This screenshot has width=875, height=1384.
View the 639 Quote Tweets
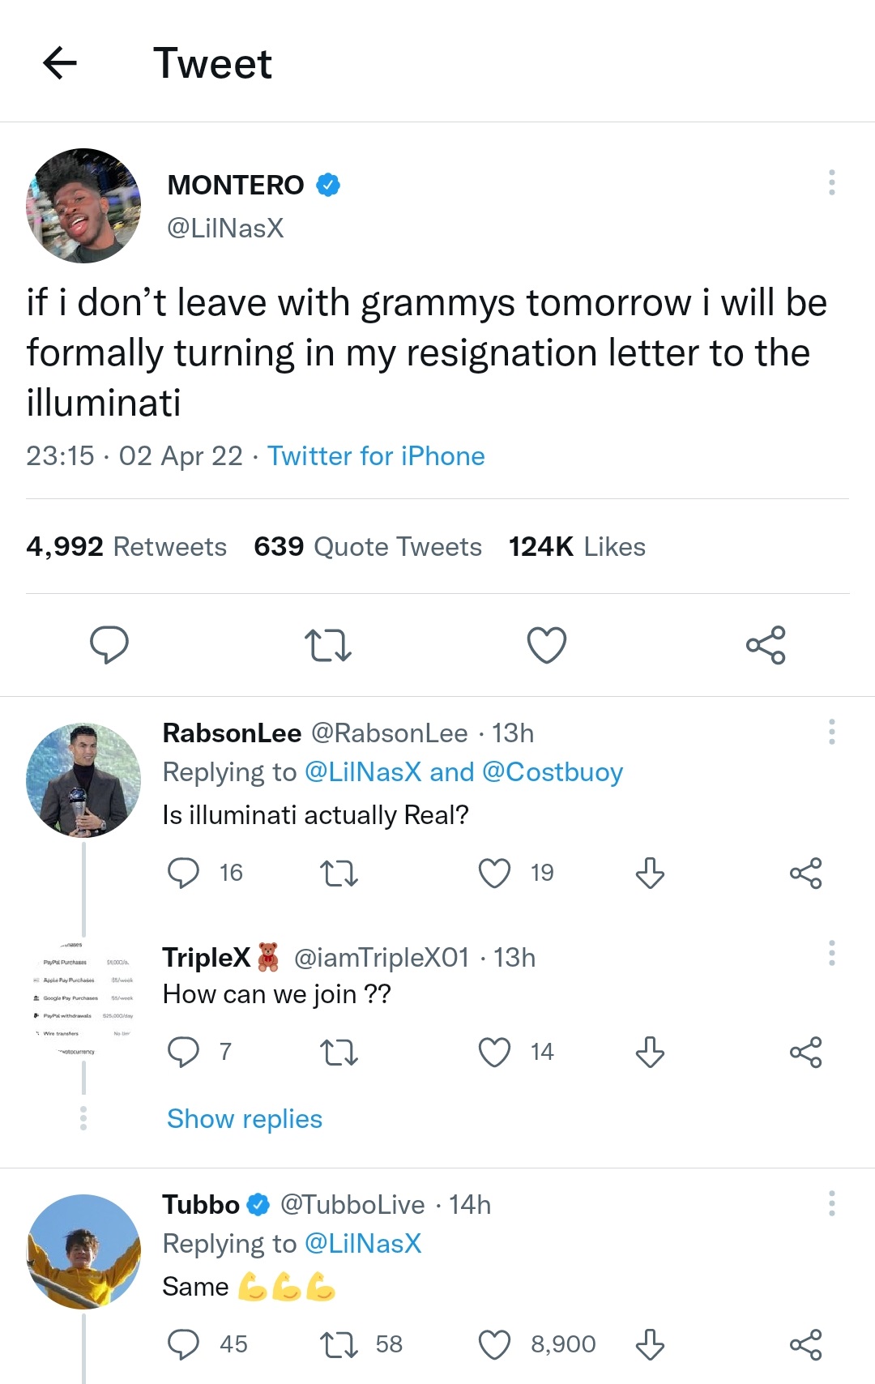pyautogui.click(x=368, y=547)
